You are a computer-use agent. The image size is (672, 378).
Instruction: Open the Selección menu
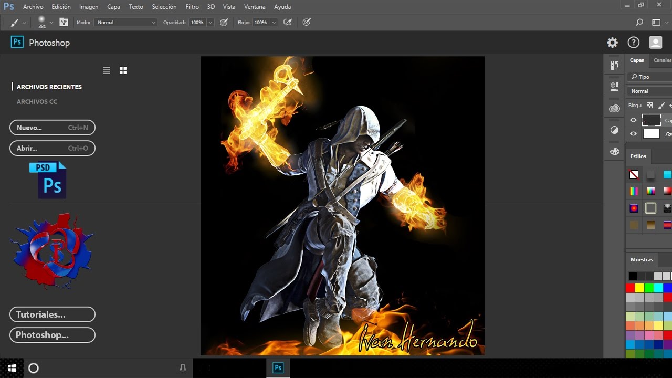point(164,7)
